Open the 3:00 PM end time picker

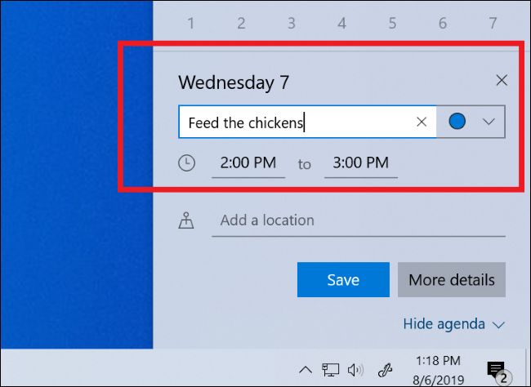360,163
